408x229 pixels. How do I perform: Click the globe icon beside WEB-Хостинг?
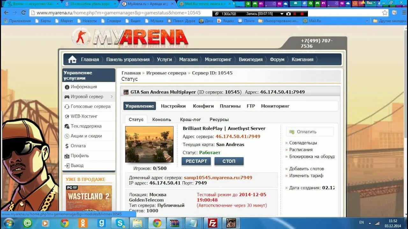(67, 116)
